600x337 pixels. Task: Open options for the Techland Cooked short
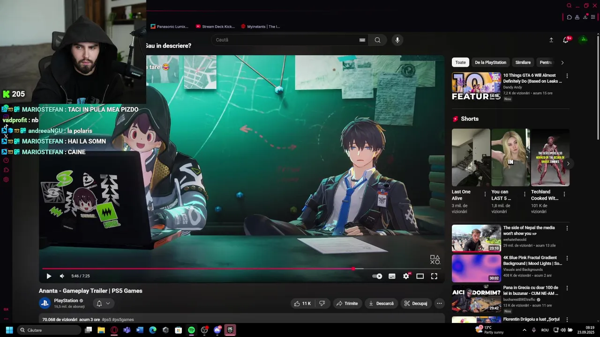pyautogui.click(x=564, y=194)
